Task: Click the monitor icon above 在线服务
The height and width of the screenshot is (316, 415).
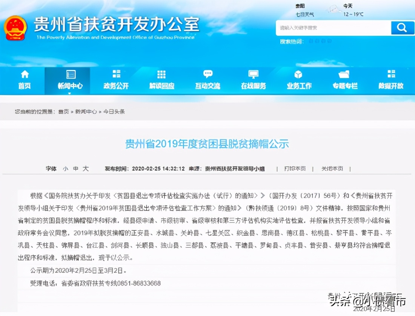Action: pos(254,74)
